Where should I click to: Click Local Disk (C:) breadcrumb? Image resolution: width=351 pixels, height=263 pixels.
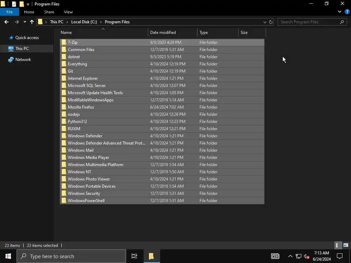tap(84, 22)
